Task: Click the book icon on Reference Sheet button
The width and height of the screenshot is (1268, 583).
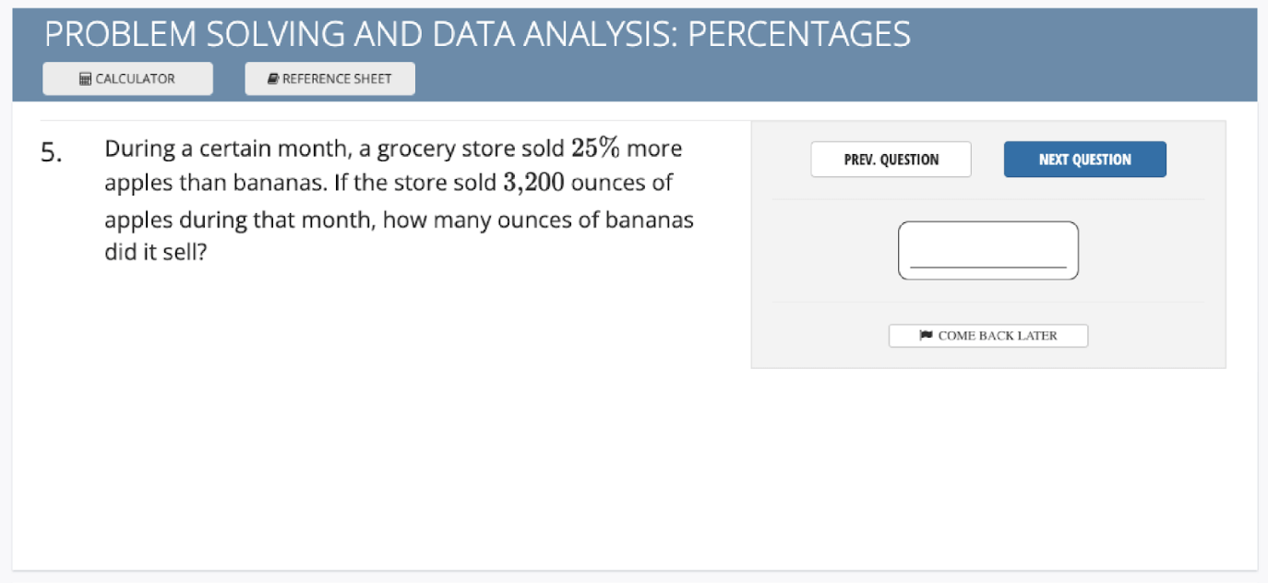Action: click(271, 77)
